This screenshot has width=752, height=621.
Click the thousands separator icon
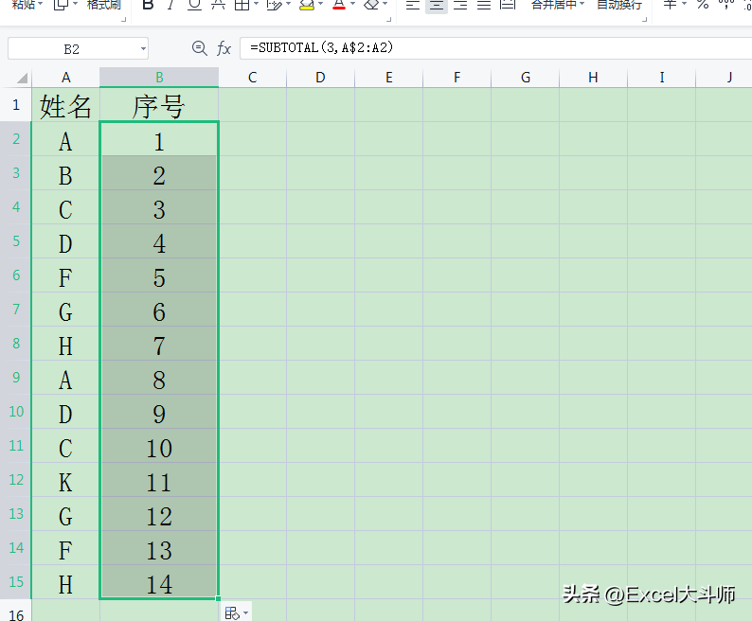[726, 6]
